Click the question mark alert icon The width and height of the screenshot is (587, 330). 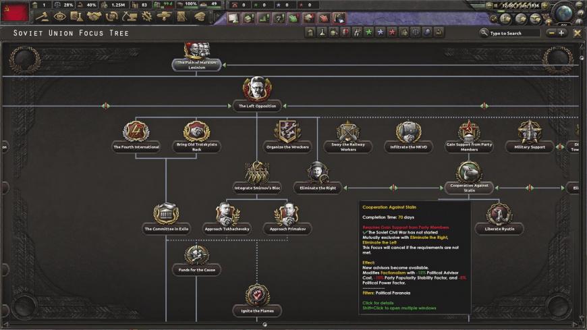coord(279,18)
